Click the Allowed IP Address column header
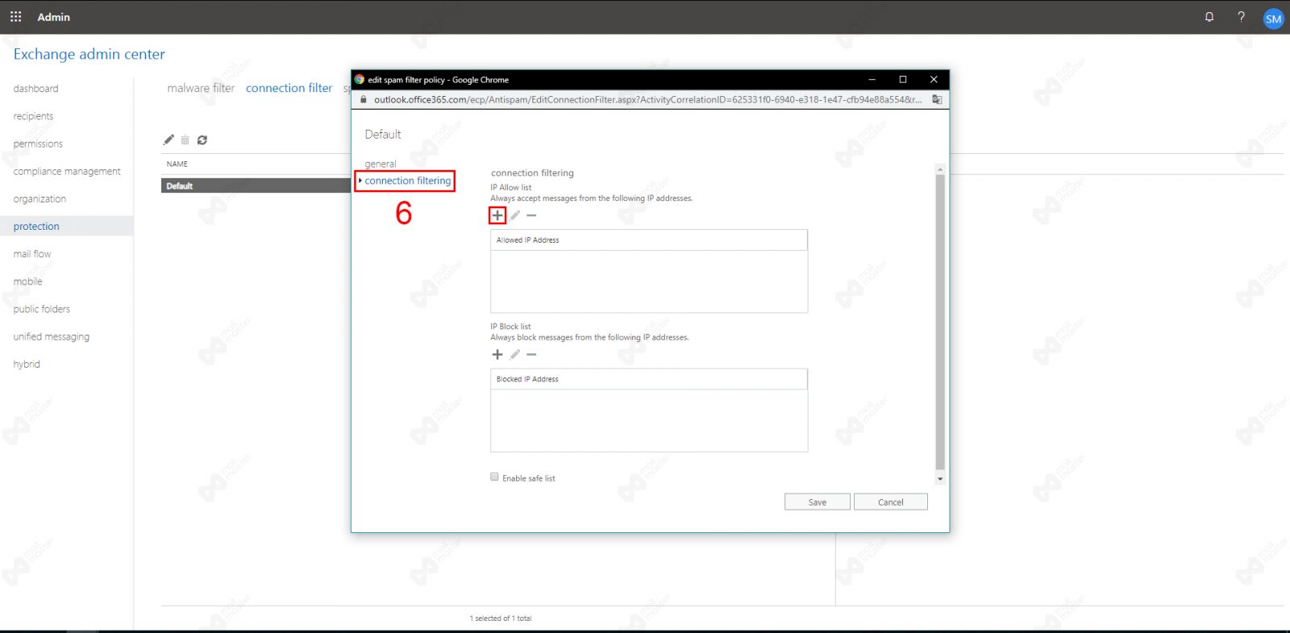Image resolution: width=1290 pixels, height=633 pixels. [649, 240]
